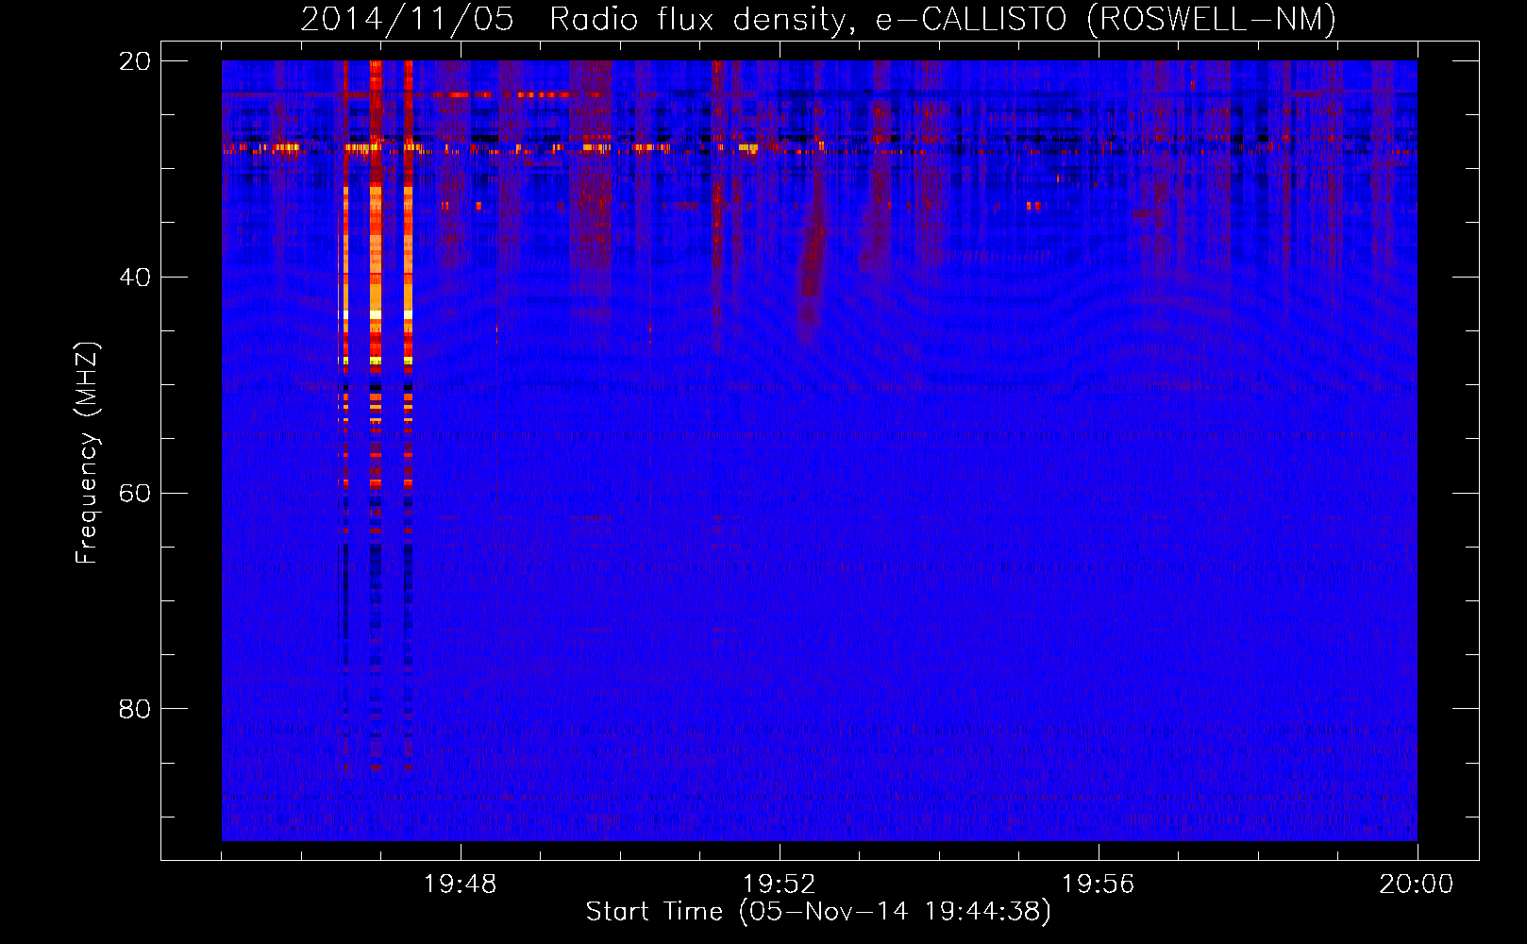The image size is (1527, 944).
Task: Click the "Frequency (MHZ)" axis label
Action: click(x=87, y=453)
